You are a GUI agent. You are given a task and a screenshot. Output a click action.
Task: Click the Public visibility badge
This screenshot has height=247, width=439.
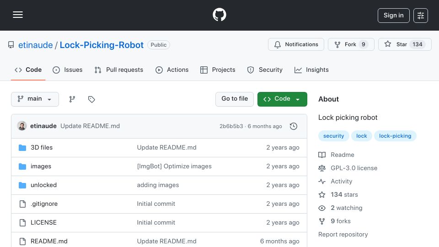tap(159, 45)
